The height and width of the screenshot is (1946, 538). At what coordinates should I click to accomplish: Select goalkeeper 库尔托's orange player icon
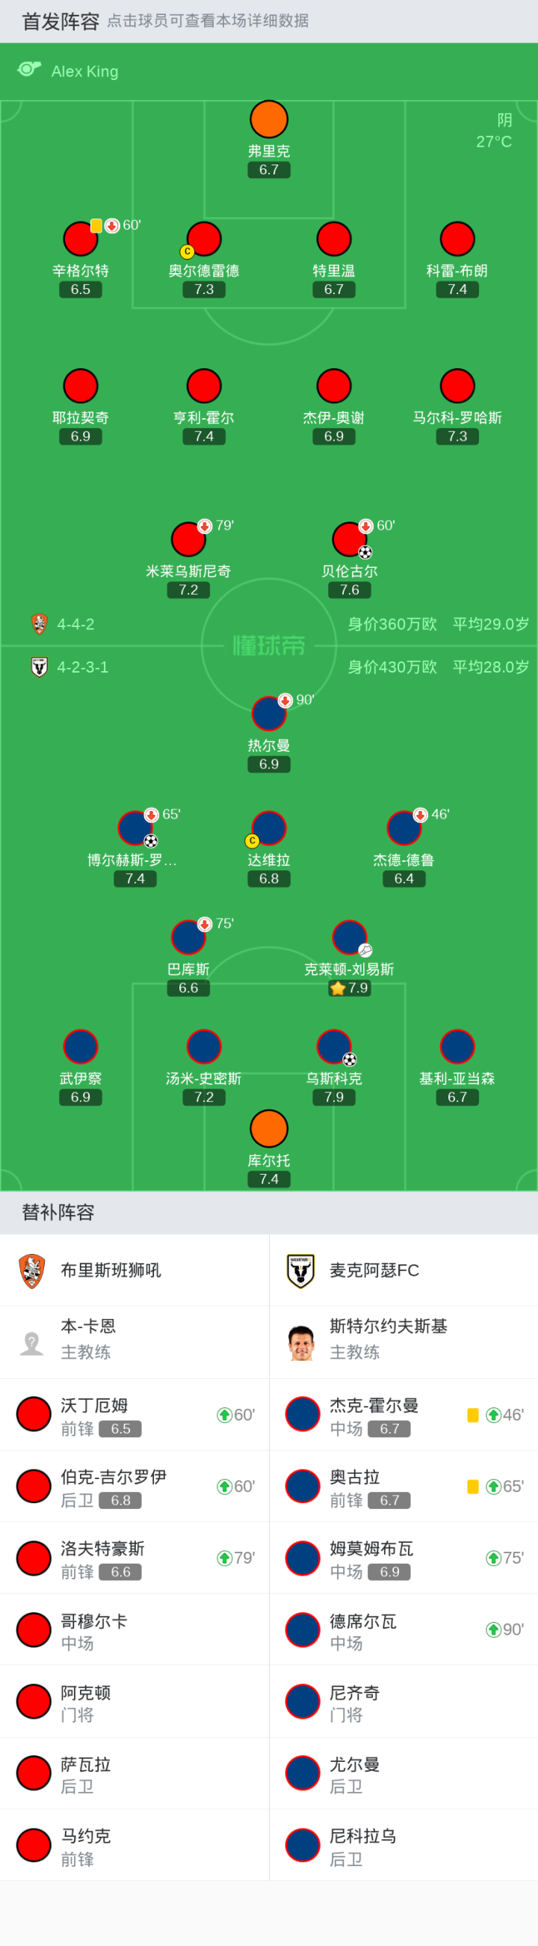coord(268,1128)
